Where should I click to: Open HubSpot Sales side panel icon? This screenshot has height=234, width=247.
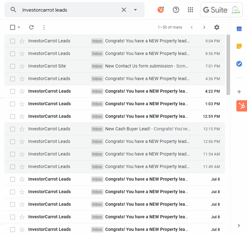click(242, 106)
